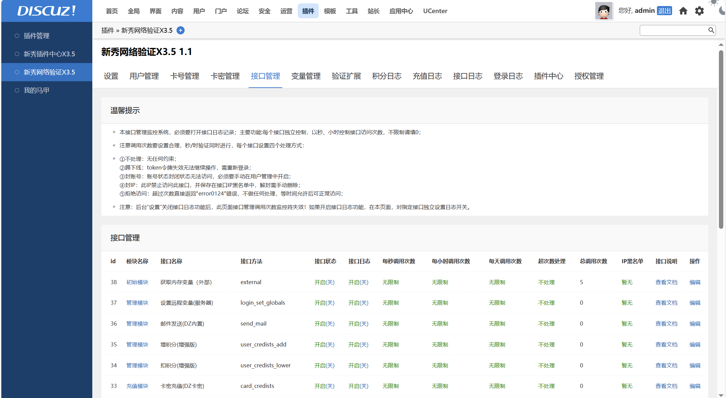The width and height of the screenshot is (726, 398).
Task: Open the 首页 menu
Action: coord(112,11)
